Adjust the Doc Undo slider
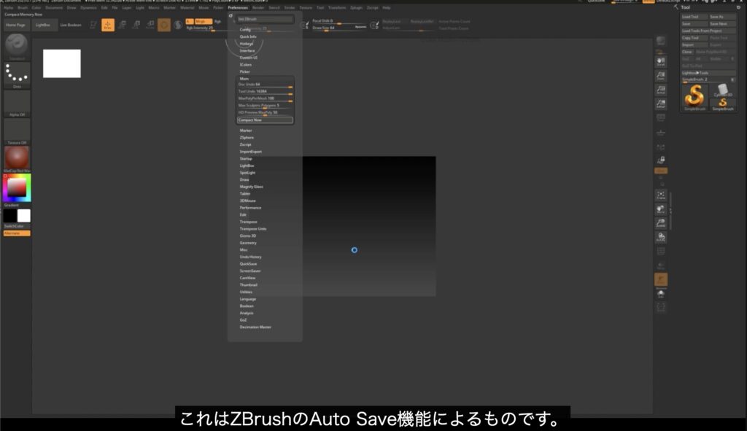 pos(265,85)
